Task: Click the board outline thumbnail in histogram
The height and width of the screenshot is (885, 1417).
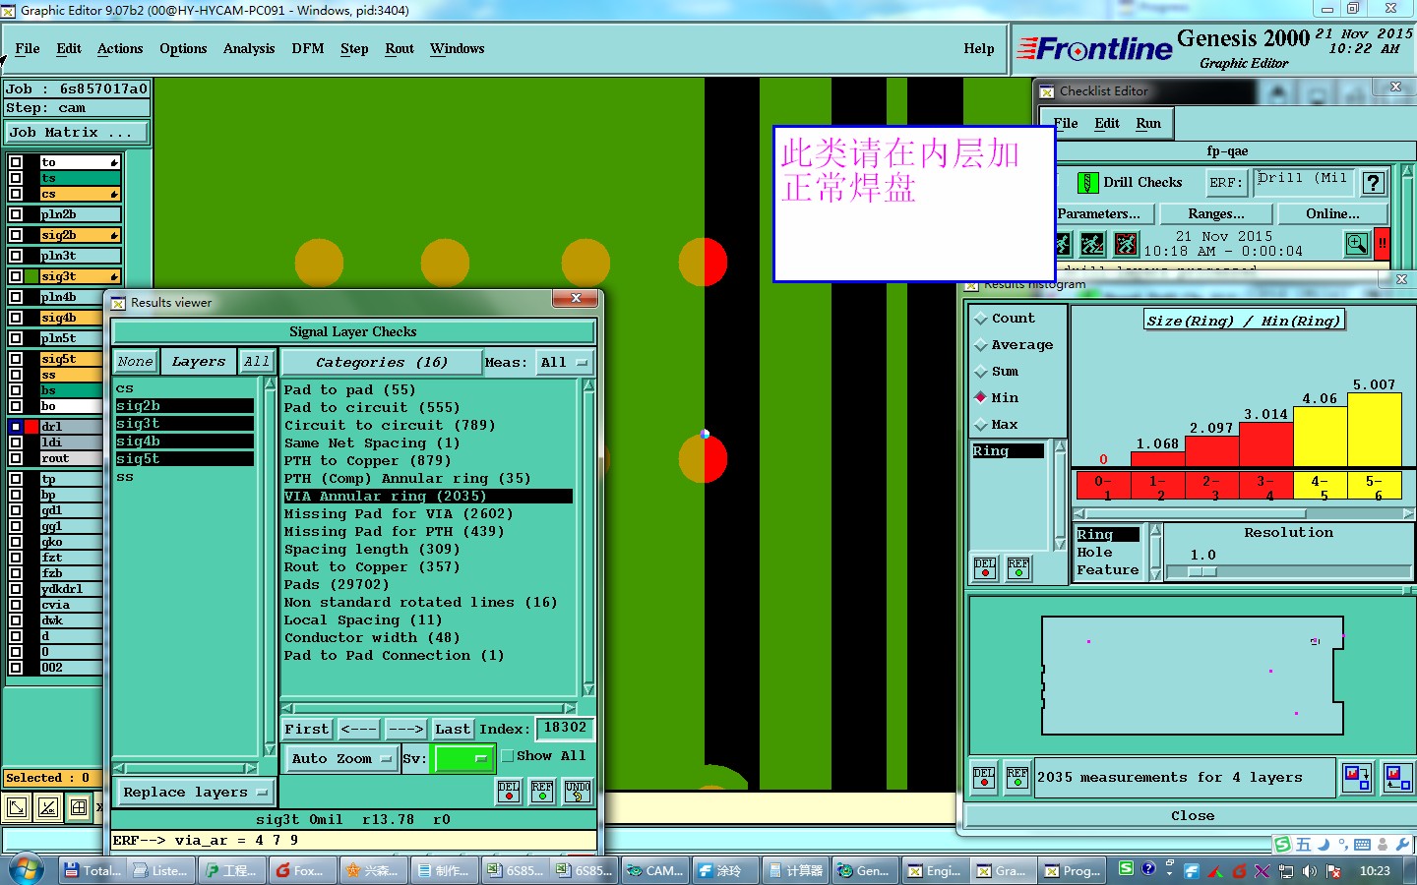Action: coord(1193,676)
